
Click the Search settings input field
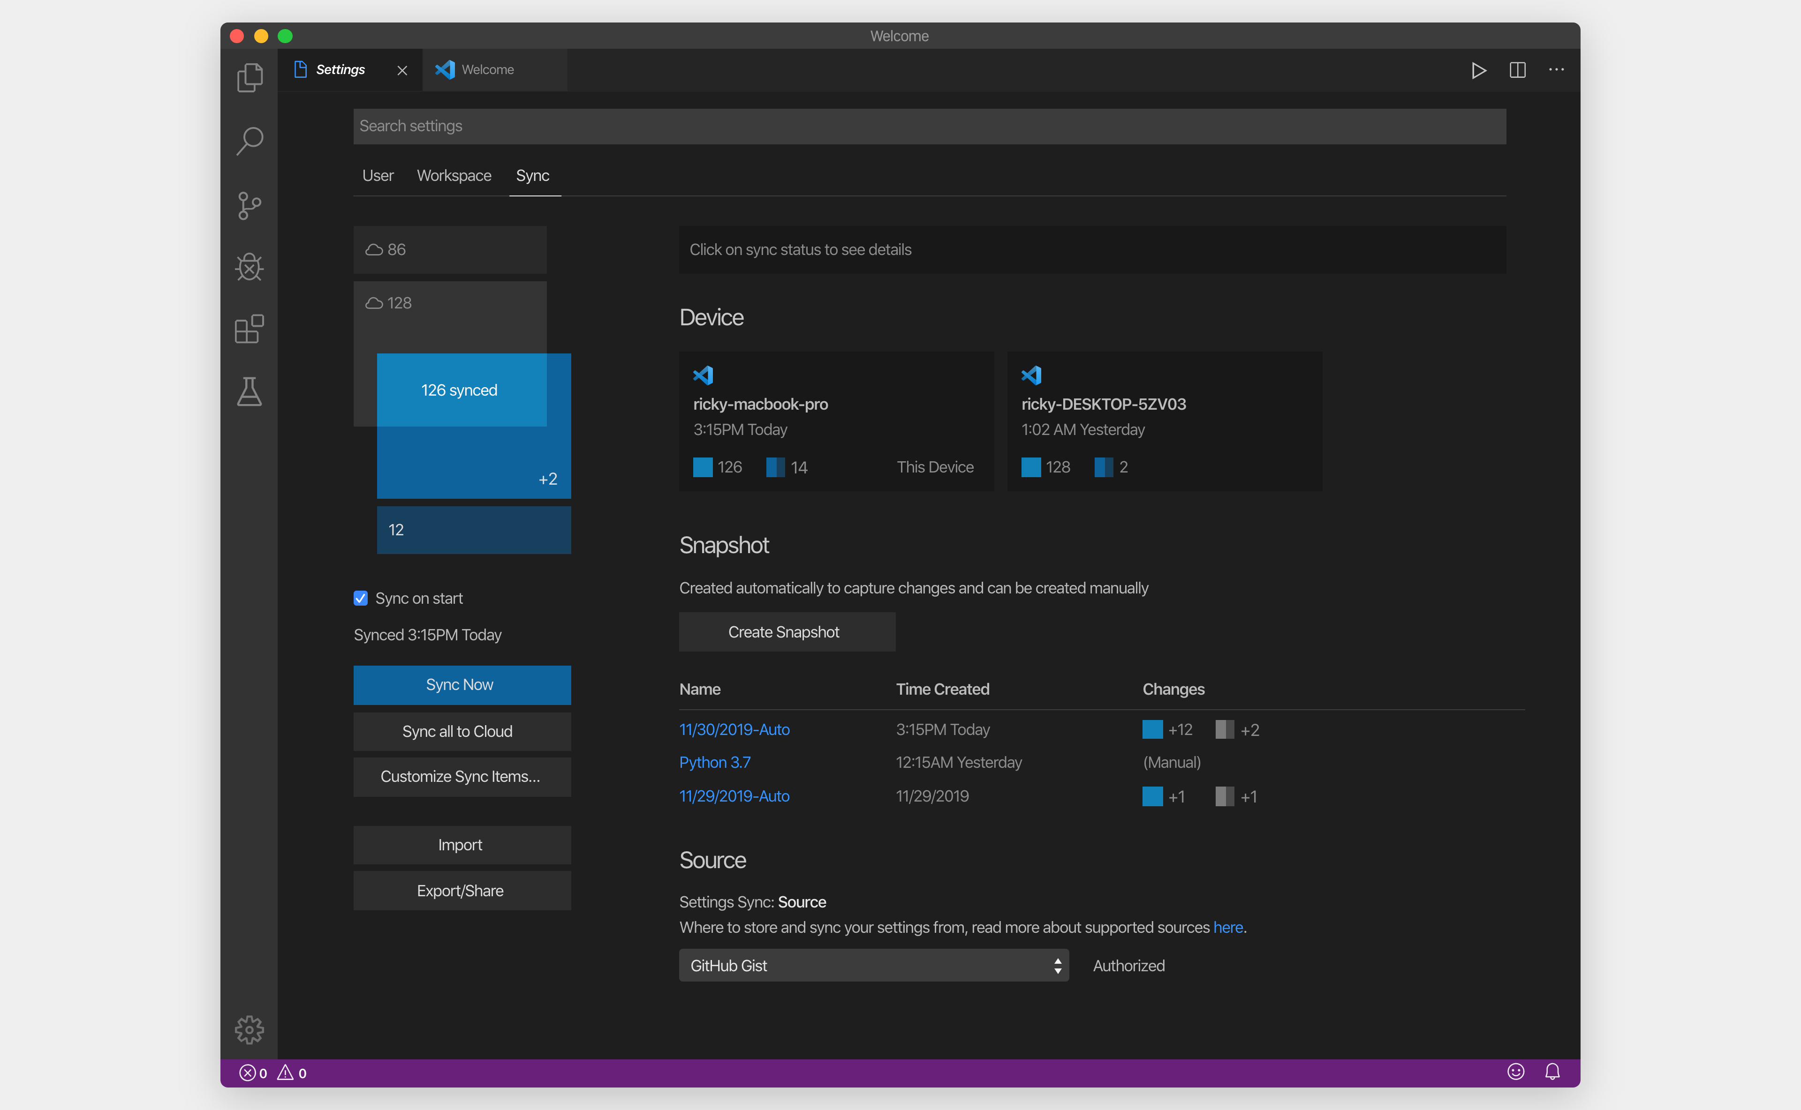929,126
